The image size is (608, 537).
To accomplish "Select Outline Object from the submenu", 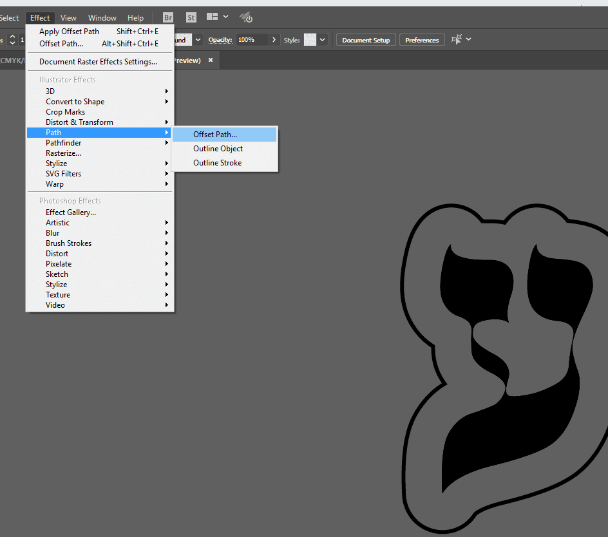I will (x=218, y=149).
